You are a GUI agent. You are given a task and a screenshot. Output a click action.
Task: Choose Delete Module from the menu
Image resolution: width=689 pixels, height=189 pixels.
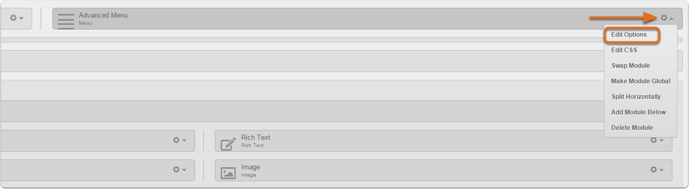[632, 128]
